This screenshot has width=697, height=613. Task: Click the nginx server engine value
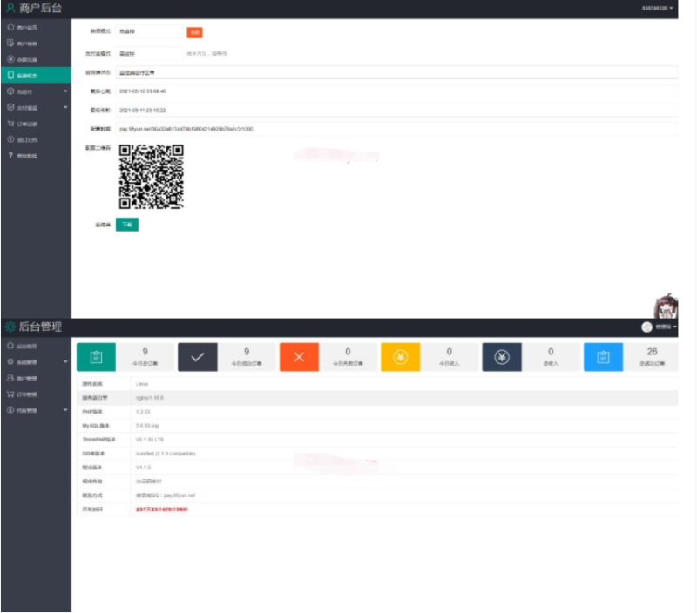coord(150,398)
